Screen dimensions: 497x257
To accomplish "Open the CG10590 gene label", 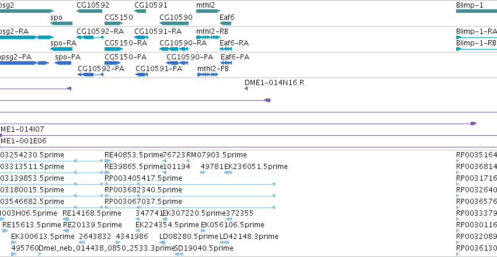I will (x=176, y=17).
